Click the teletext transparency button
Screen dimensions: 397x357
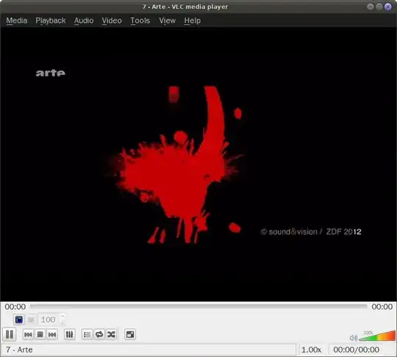(31, 319)
